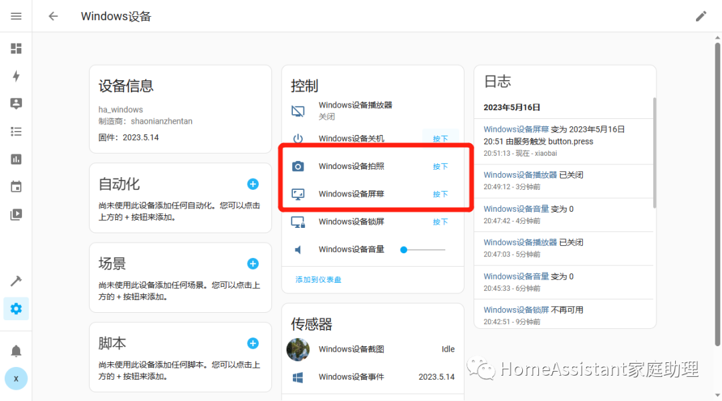722x401 pixels.
Task: Click the pencil edit device icon
Action: click(x=701, y=16)
